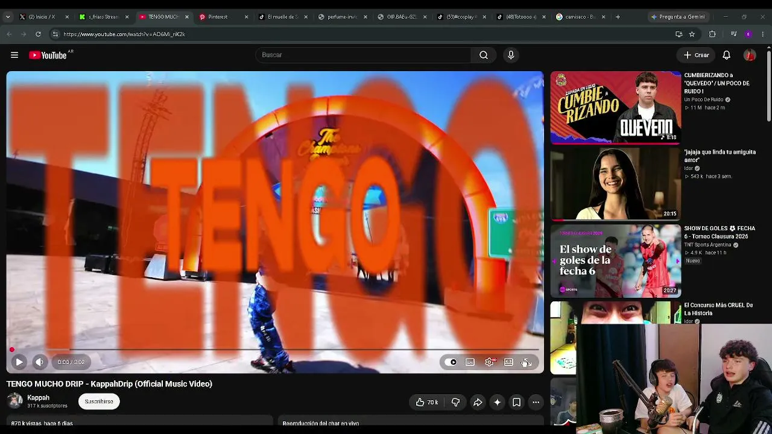Share the video
Screen dimensions: 772x434
tap(478, 402)
